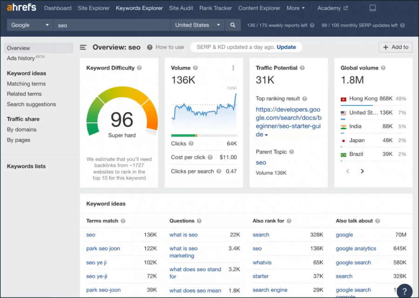
Task: Click Global volume info icon
Action: point(383,68)
